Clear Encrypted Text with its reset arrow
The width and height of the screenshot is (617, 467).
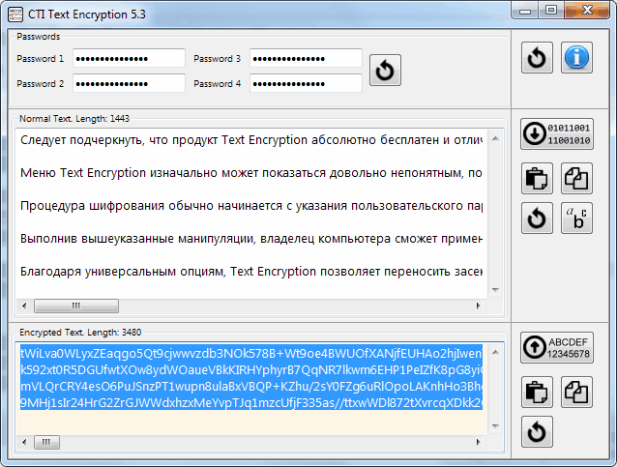pos(537,432)
